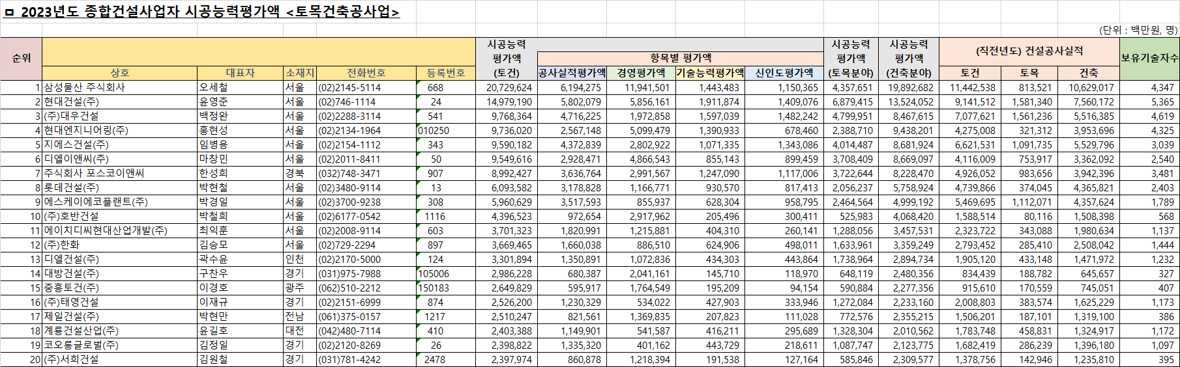Image resolution: width=1180 pixels, height=367 pixels.
Task: Select company cell 현대건설(주)
Action: 120,102
